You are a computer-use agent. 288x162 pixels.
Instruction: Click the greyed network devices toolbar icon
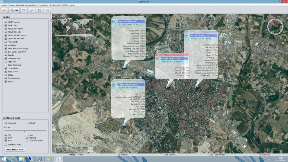(x=31, y=10)
